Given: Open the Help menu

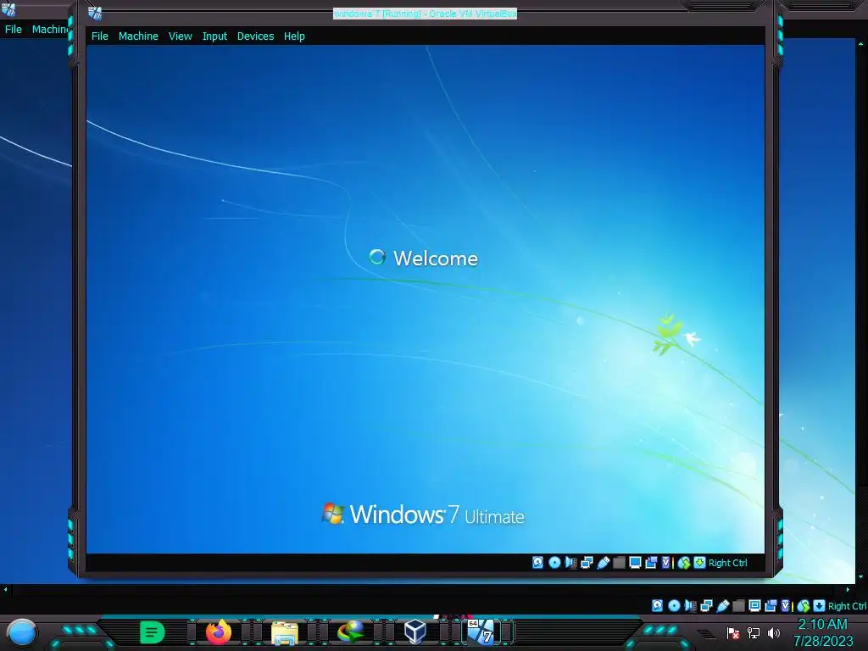Looking at the screenshot, I should pyautogui.click(x=294, y=36).
